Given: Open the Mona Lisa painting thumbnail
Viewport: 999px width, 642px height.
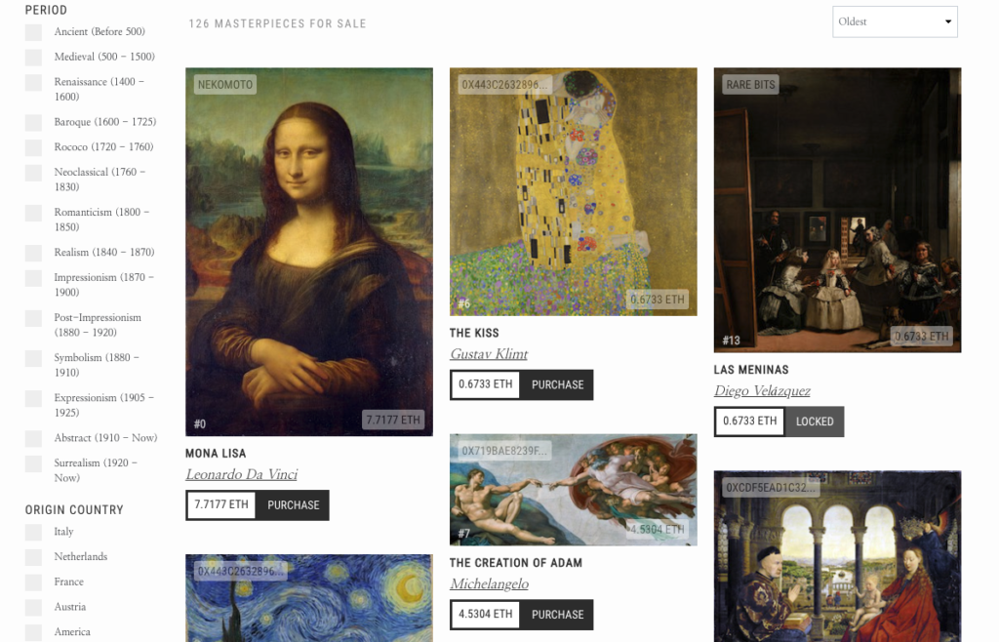Looking at the screenshot, I should pos(309,252).
